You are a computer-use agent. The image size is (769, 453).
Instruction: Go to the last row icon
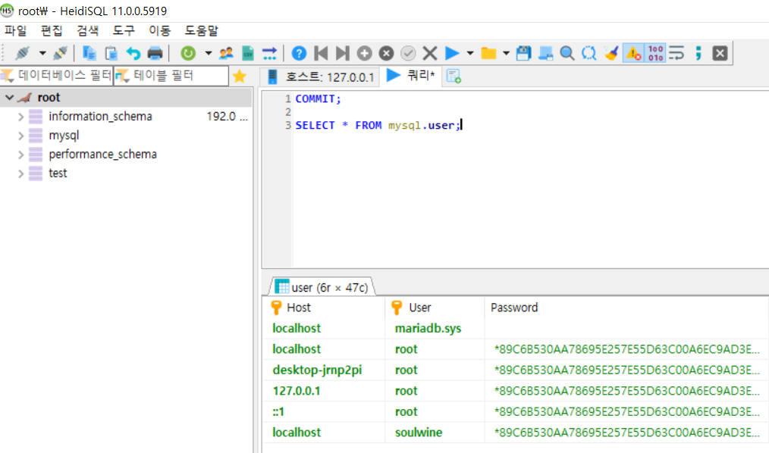(x=342, y=53)
